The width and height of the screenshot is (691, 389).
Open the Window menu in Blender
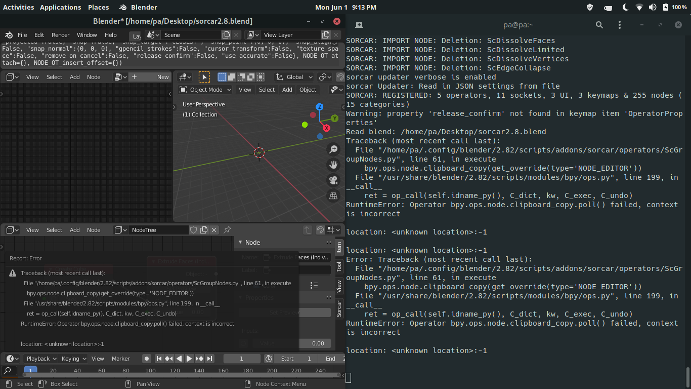(x=87, y=35)
